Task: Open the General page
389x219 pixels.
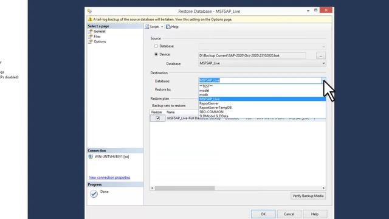Action: 100,31
